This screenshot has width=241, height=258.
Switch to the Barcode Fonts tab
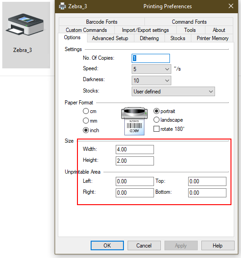point(102,22)
